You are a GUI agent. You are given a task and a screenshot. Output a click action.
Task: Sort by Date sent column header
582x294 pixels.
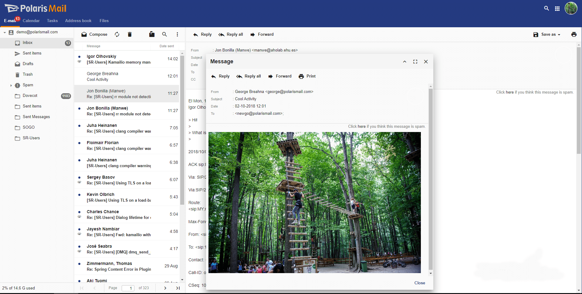tap(167, 46)
